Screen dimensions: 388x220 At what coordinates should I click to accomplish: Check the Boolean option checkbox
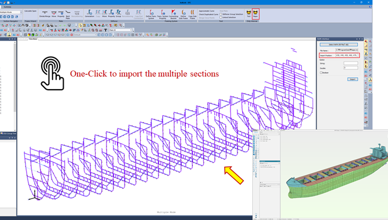pos(321,72)
